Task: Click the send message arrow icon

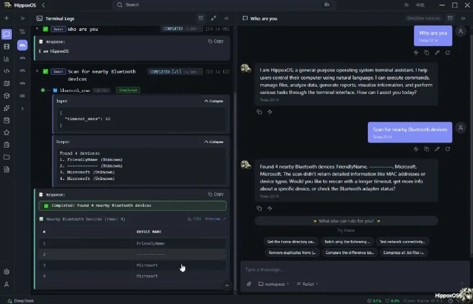Action: coord(461,284)
